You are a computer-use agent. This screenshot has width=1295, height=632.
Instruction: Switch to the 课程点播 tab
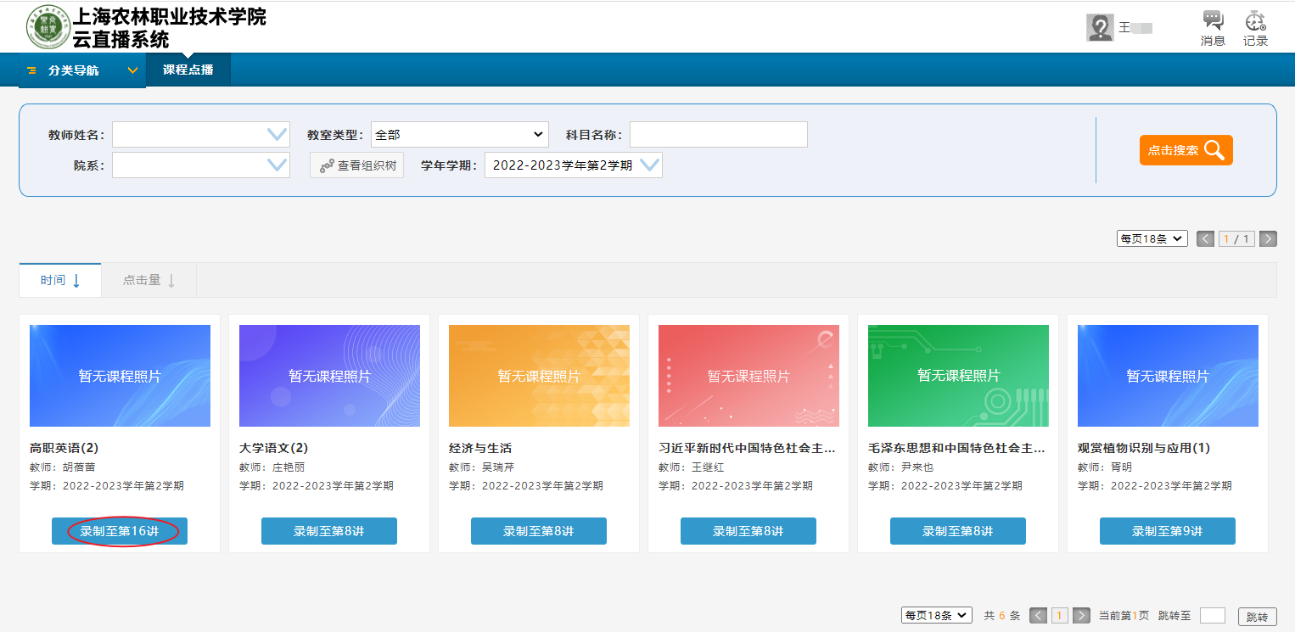(188, 70)
